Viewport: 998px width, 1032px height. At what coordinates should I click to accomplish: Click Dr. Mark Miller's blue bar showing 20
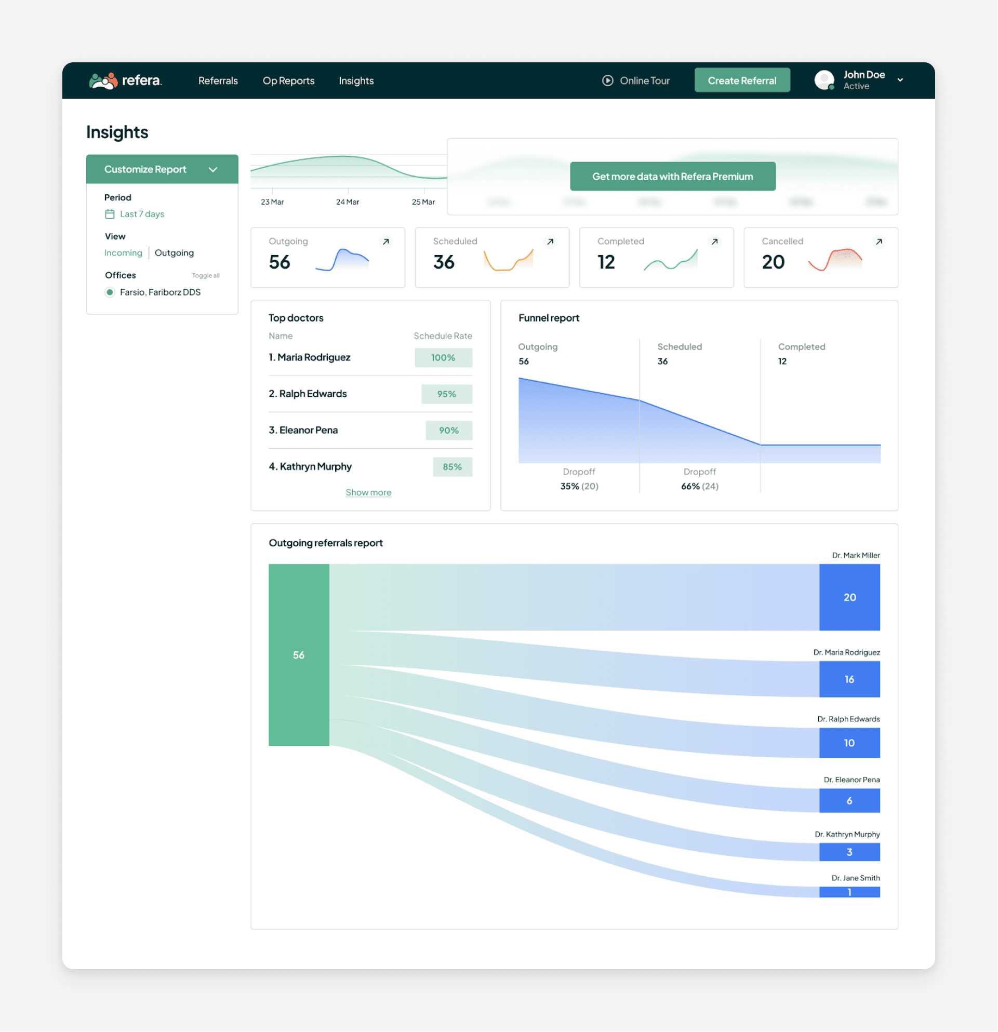pos(849,597)
